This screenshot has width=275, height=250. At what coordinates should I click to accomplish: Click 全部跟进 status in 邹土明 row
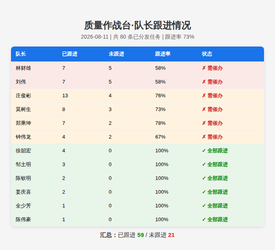pos(215,165)
